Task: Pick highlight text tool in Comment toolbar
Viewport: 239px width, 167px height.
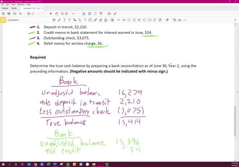Action: pos(59,20)
